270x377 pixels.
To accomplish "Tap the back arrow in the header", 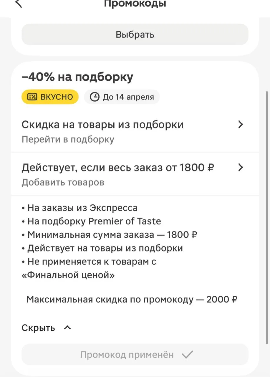I will [x=19, y=4].
